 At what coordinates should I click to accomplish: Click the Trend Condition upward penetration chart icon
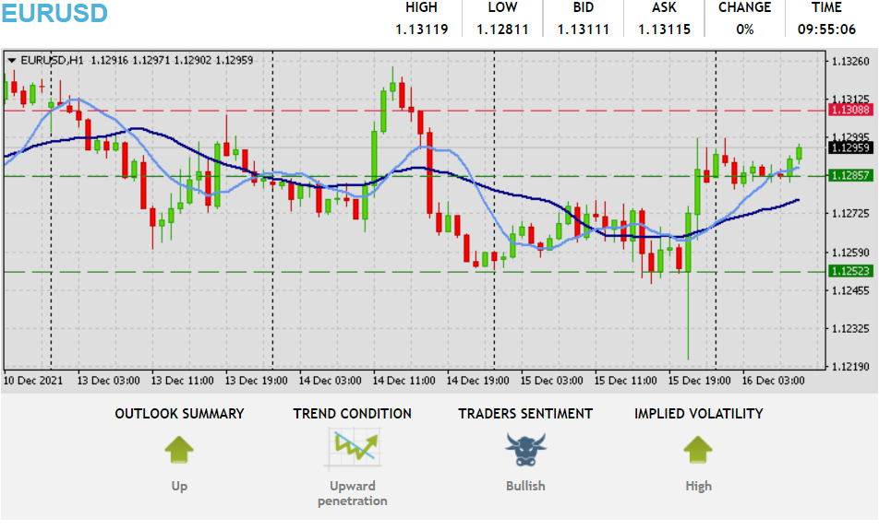tap(353, 448)
